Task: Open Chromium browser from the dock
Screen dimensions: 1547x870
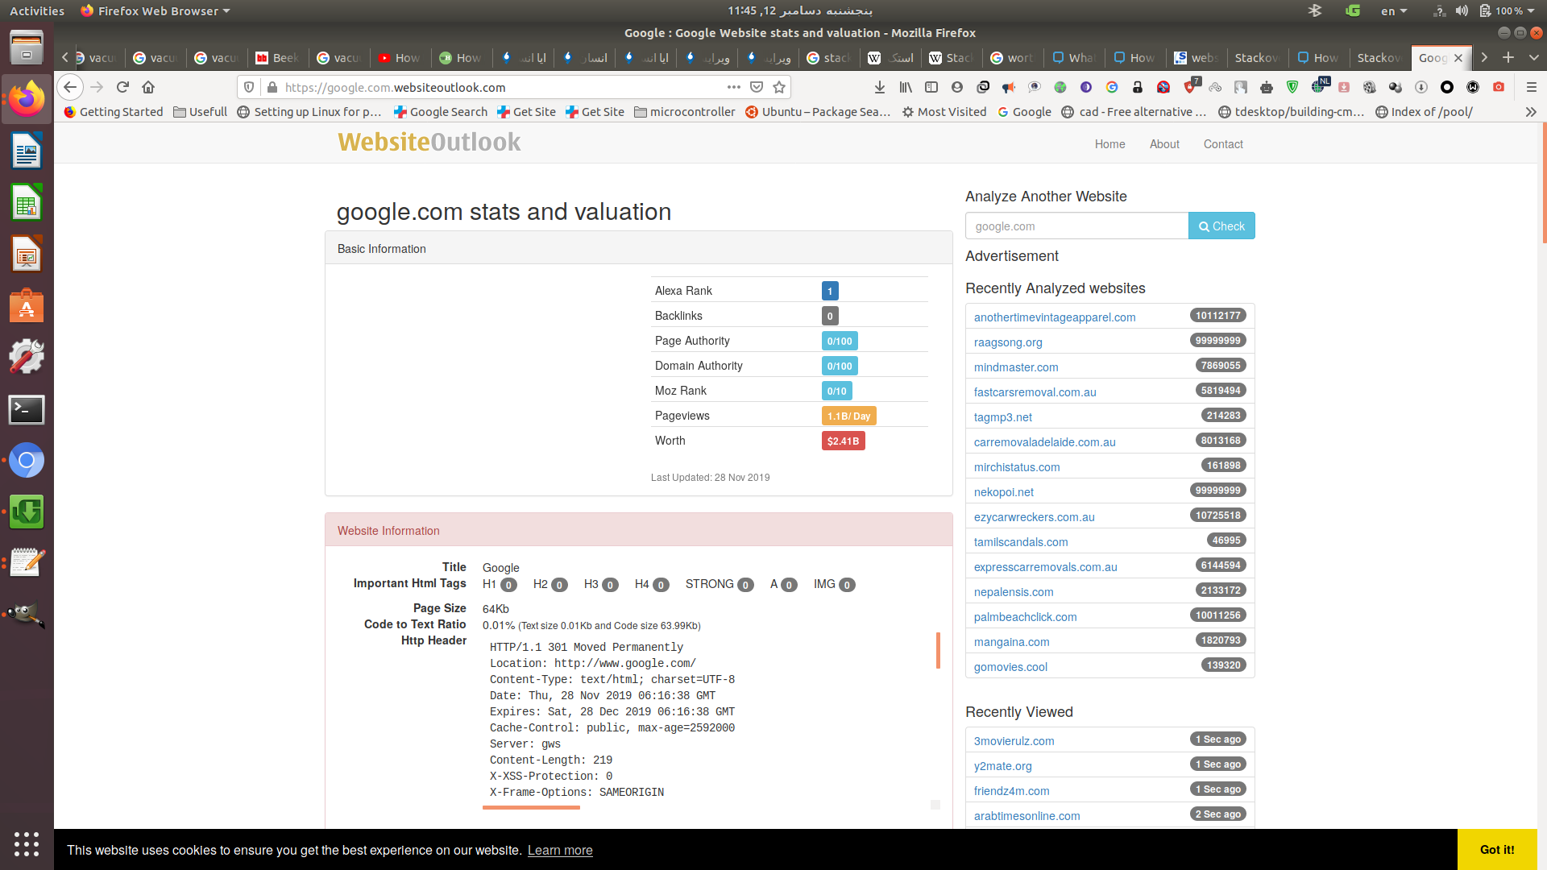Action: (x=27, y=461)
